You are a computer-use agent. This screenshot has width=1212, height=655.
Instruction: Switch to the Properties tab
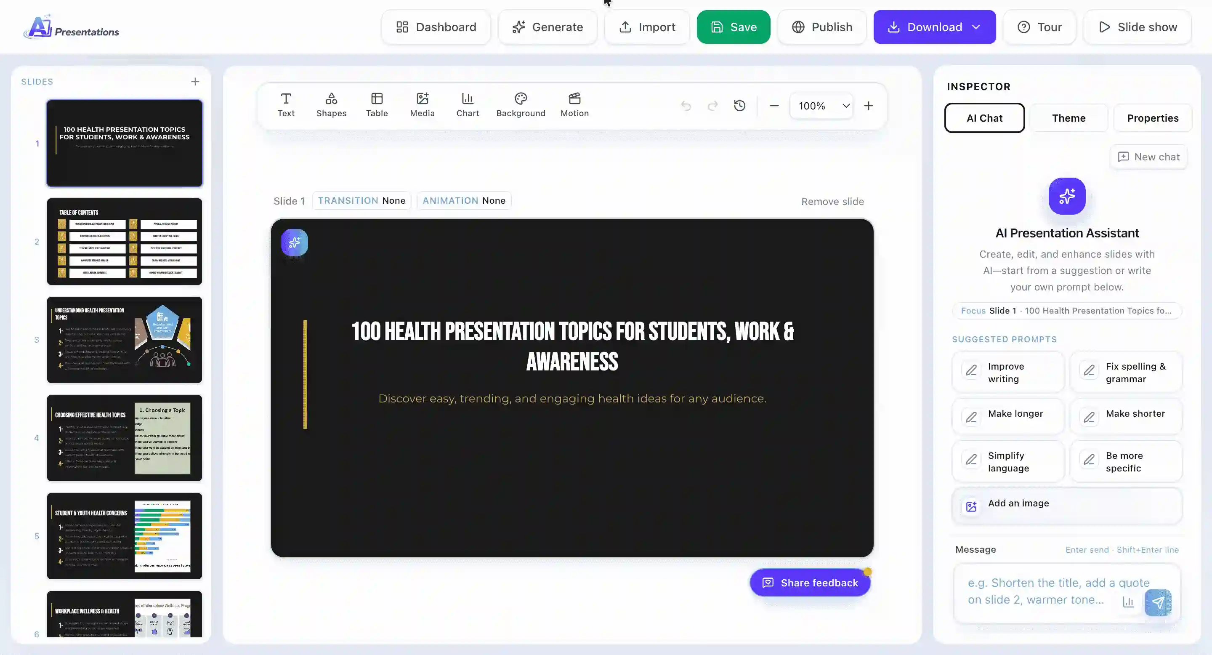click(x=1152, y=118)
